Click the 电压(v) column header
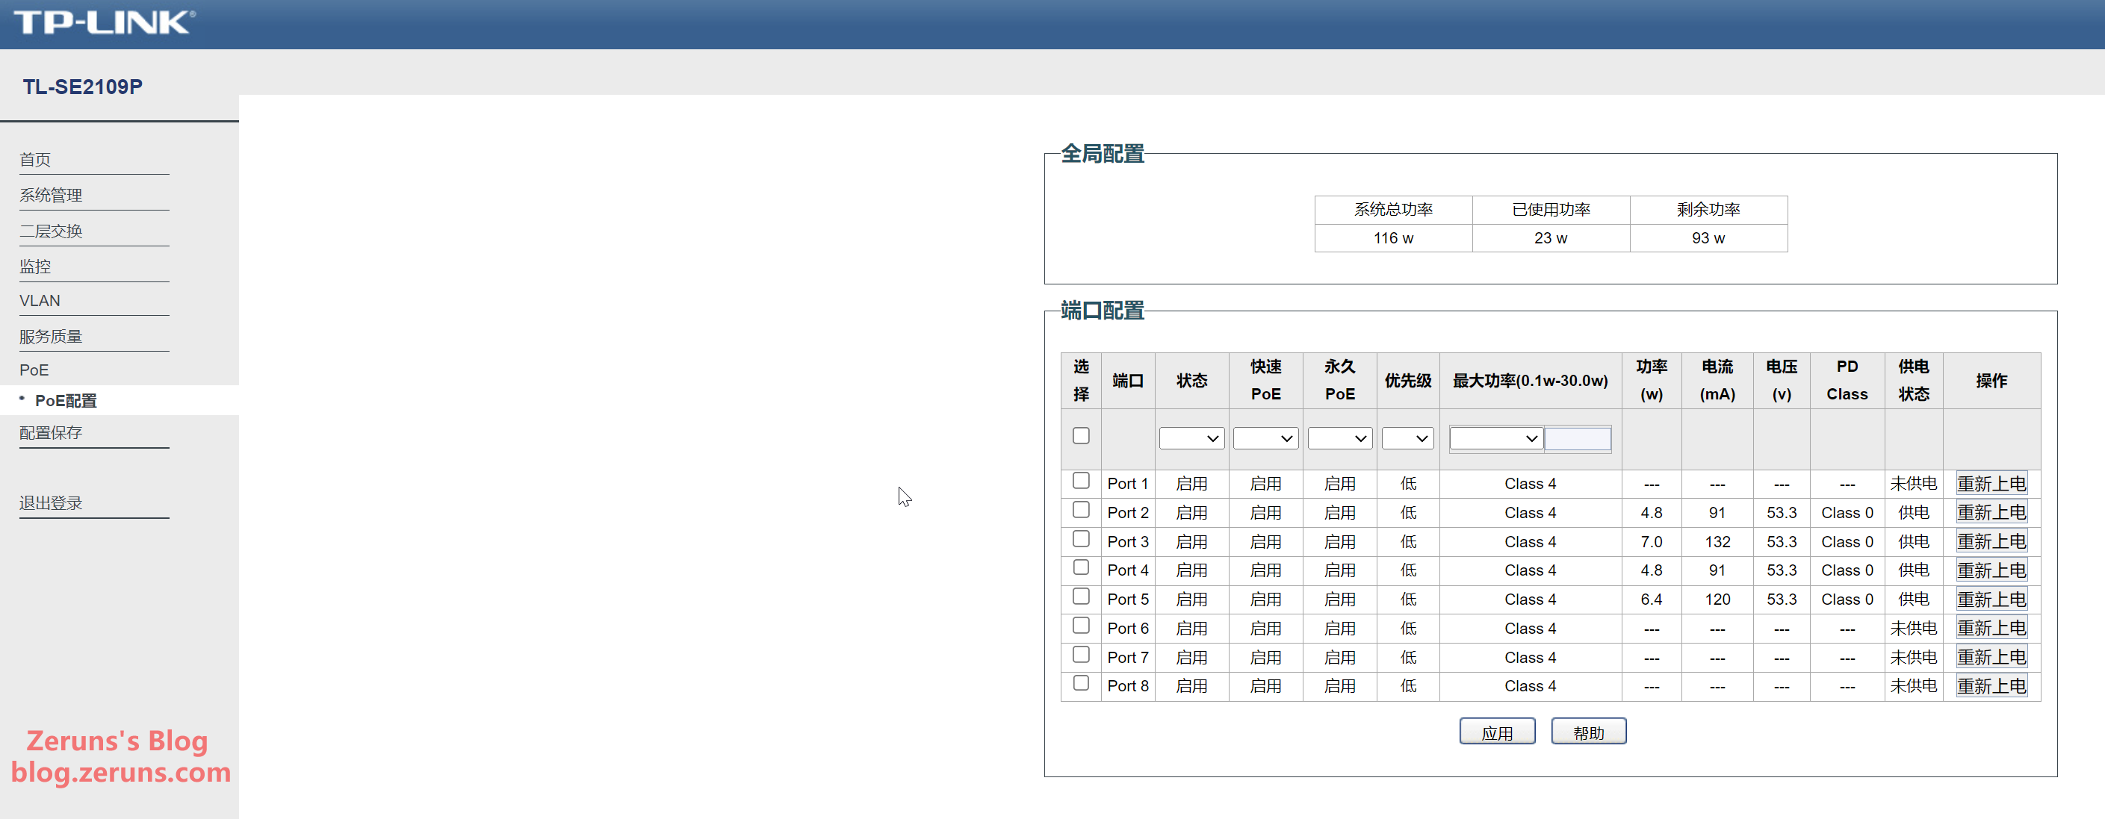This screenshot has width=2105, height=819. coord(1782,381)
